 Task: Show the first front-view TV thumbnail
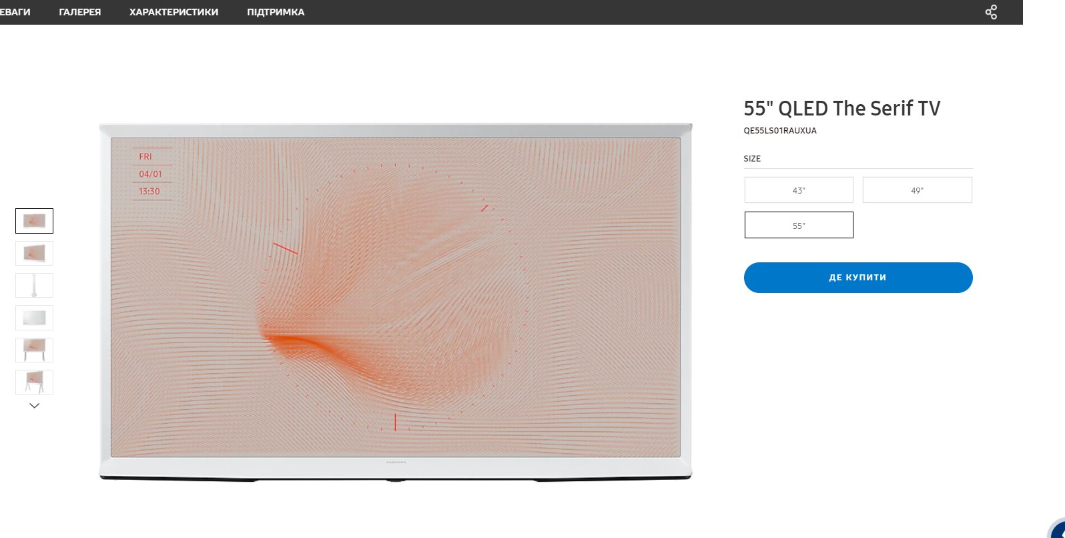click(x=35, y=221)
